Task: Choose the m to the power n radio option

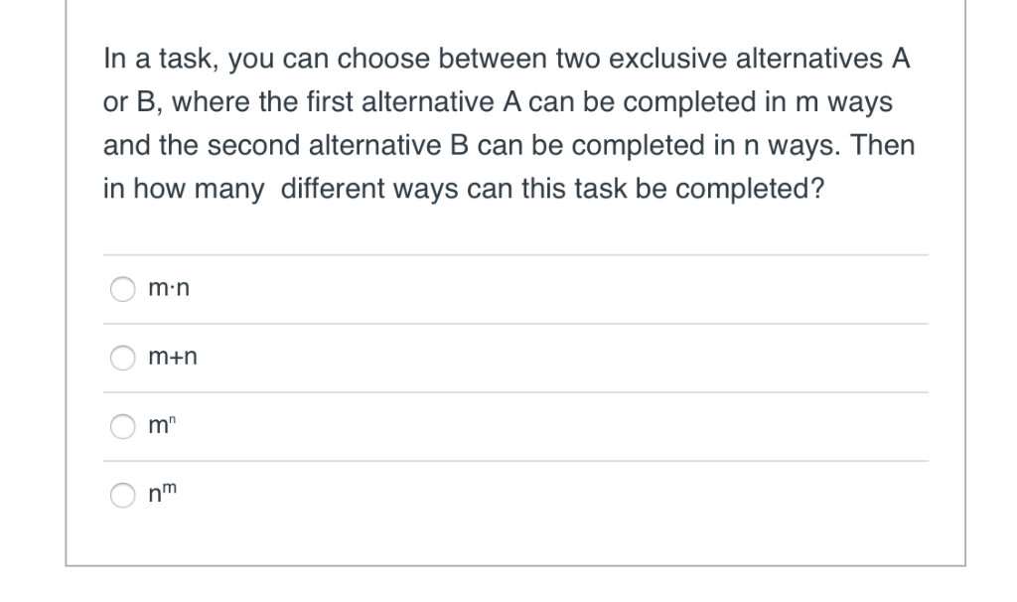Action: [122, 426]
